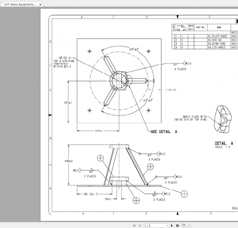The height and width of the screenshot is (228, 238).
Task: Click the SEE DETAIL A label
Action: (164, 131)
